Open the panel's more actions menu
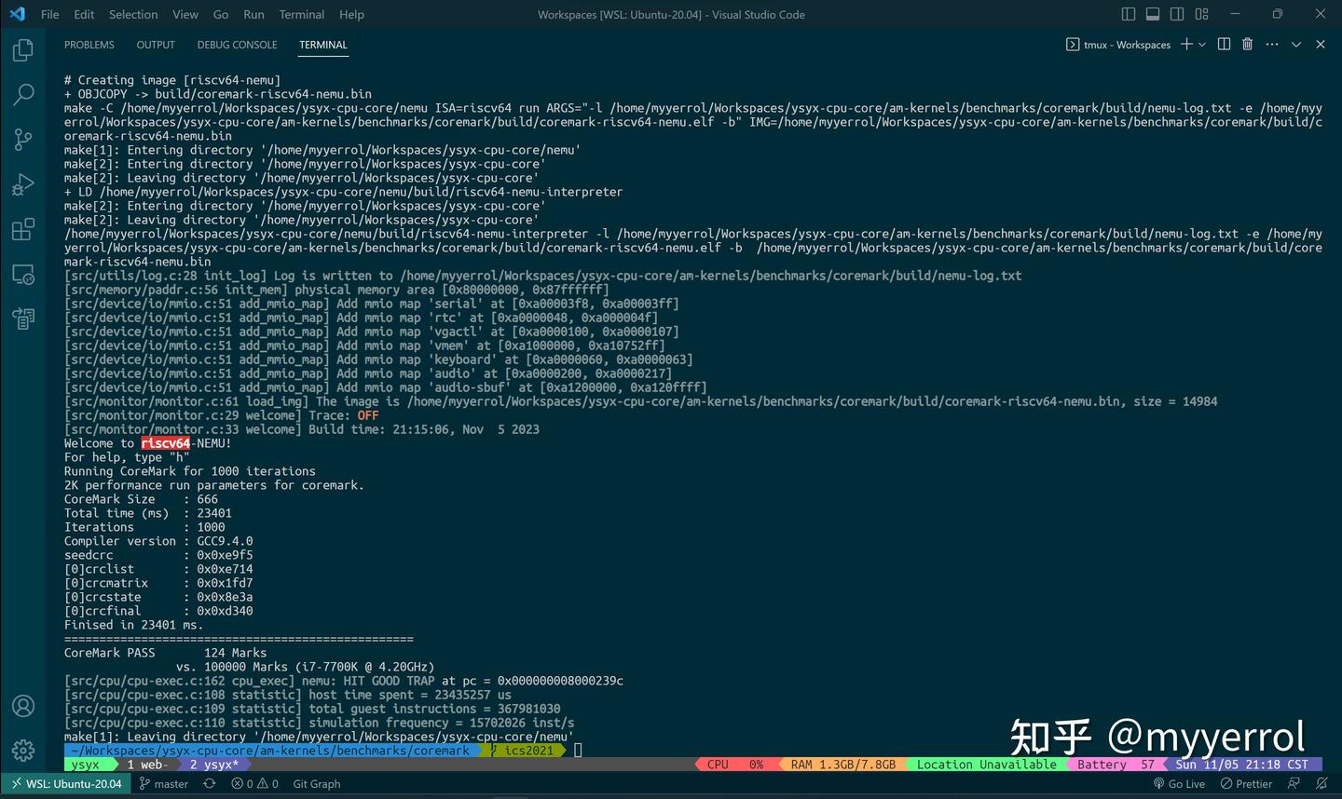This screenshot has height=799, width=1342. click(1272, 45)
